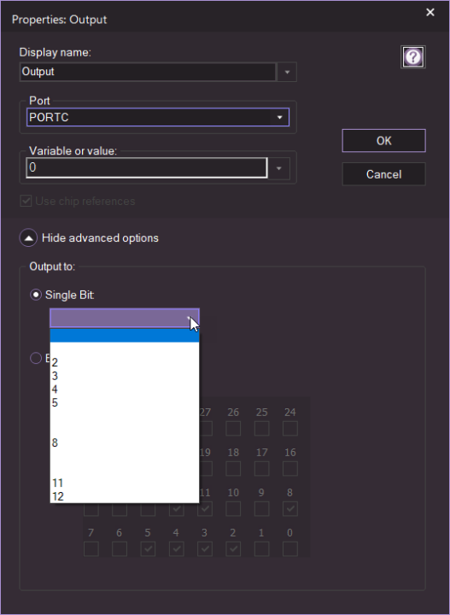The image size is (450, 615).
Task: Click the Variable or value input field
Action: tap(147, 168)
